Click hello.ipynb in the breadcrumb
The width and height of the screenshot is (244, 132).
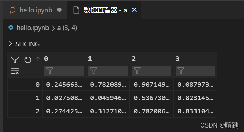click(33, 28)
